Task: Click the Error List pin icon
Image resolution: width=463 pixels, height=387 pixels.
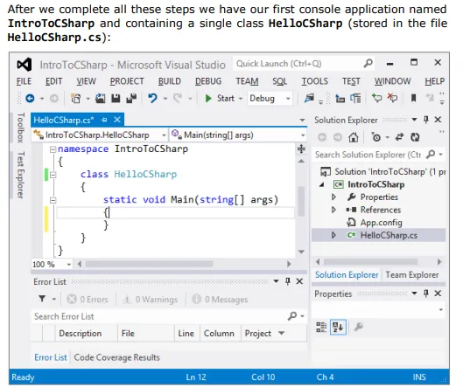Action: pos(288,281)
